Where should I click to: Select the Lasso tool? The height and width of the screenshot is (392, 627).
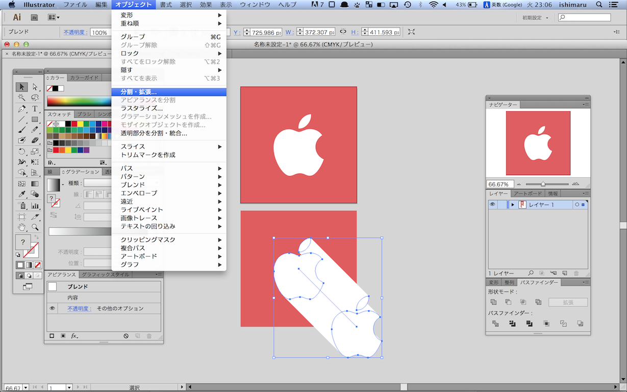point(35,97)
